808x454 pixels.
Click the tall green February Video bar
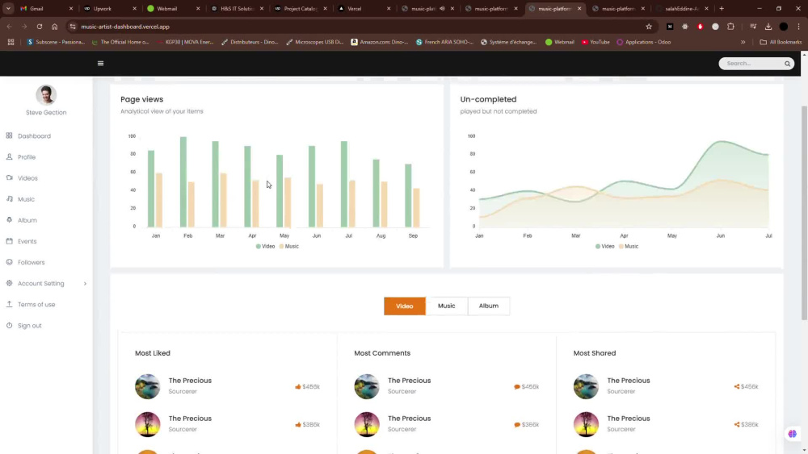[x=183, y=182]
